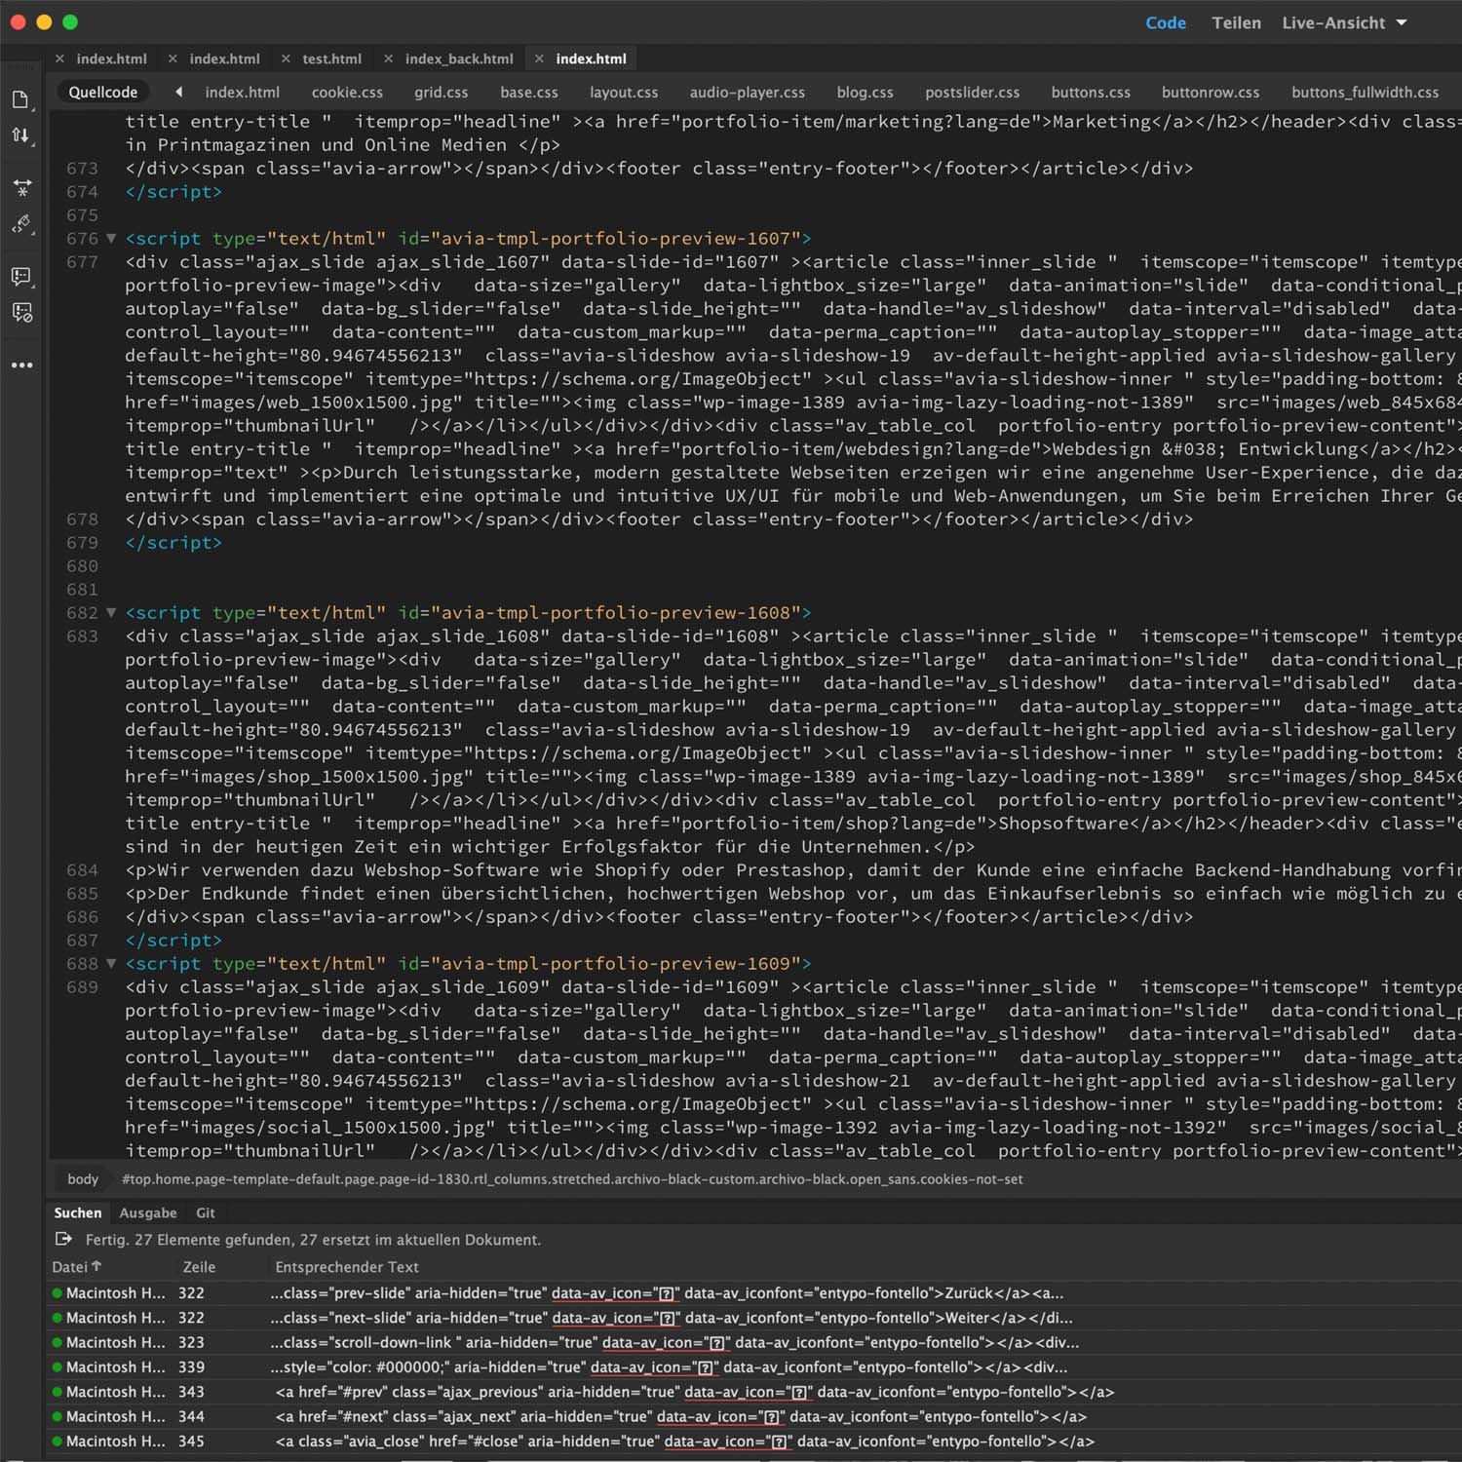Image resolution: width=1462 pixels, height=1462 pixels.
Task: Click the apply comment icon
Action: (21, 277)
